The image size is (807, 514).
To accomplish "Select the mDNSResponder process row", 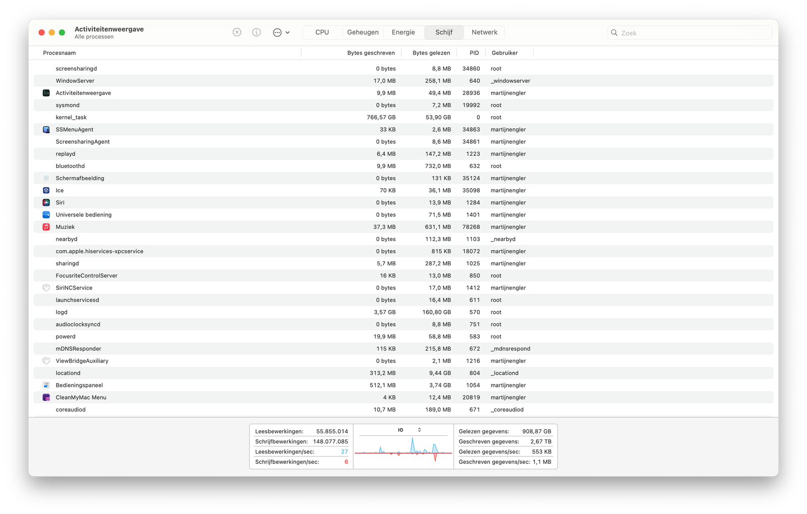I will 403,349.
